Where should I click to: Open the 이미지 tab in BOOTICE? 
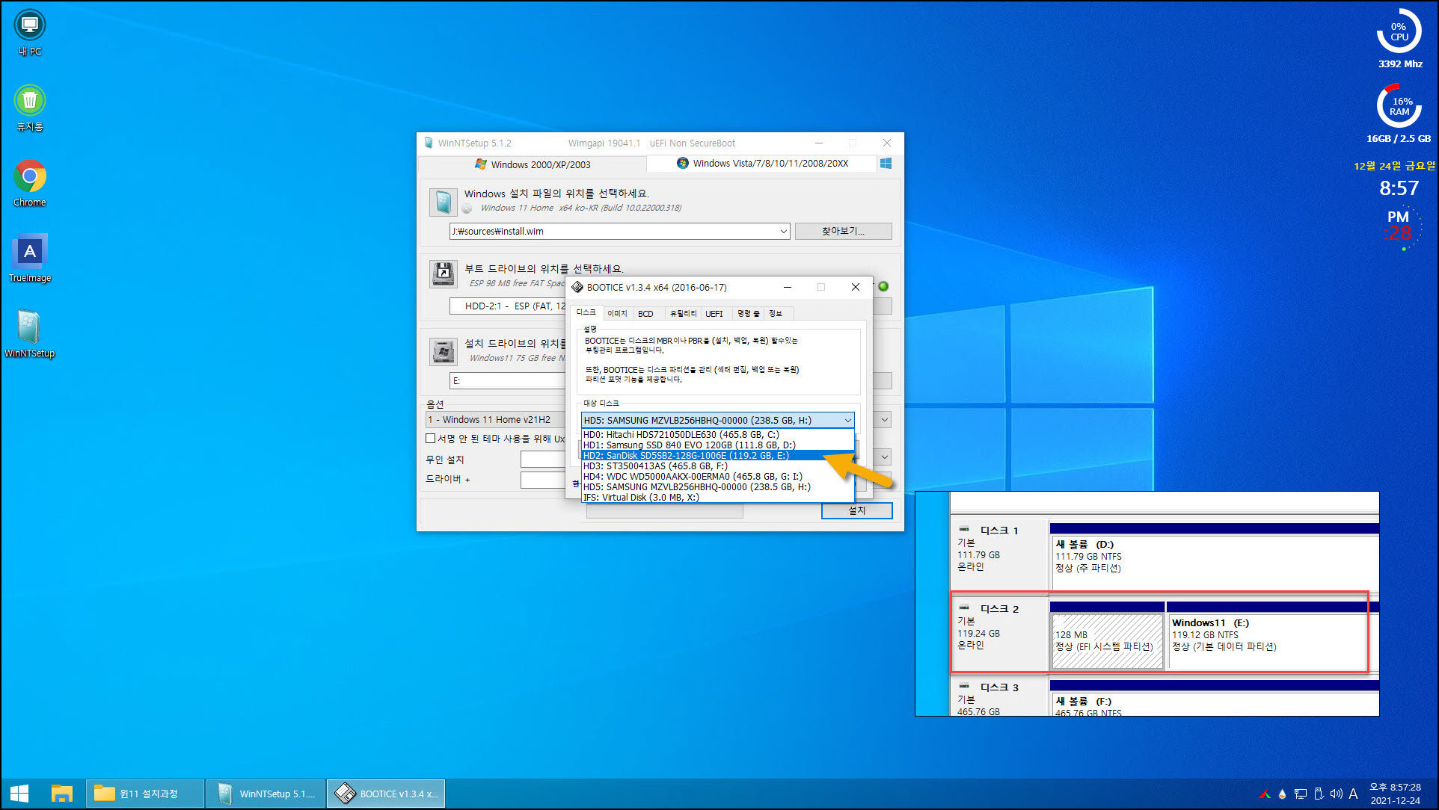(x=617, y=314)
